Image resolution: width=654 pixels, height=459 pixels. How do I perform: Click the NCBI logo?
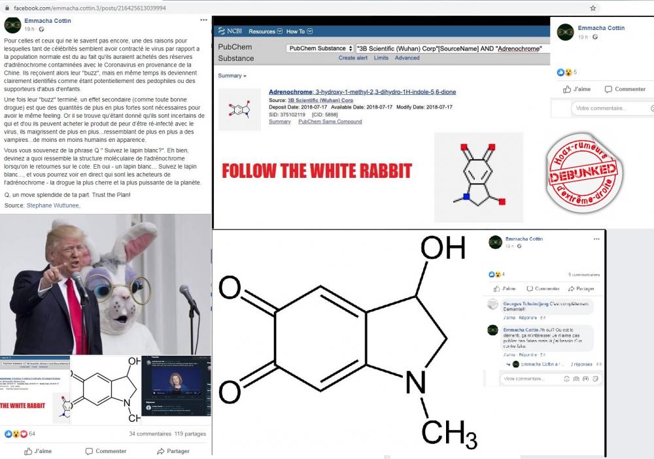click(x=230, y=31)
